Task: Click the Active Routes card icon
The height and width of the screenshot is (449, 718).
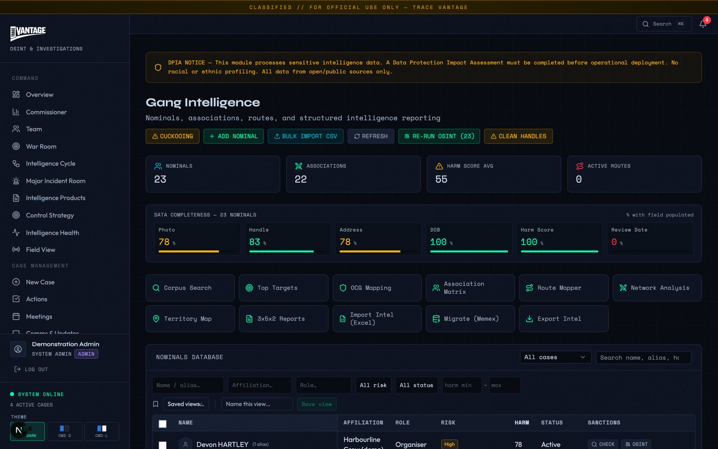Action: (x=580, y=166)
